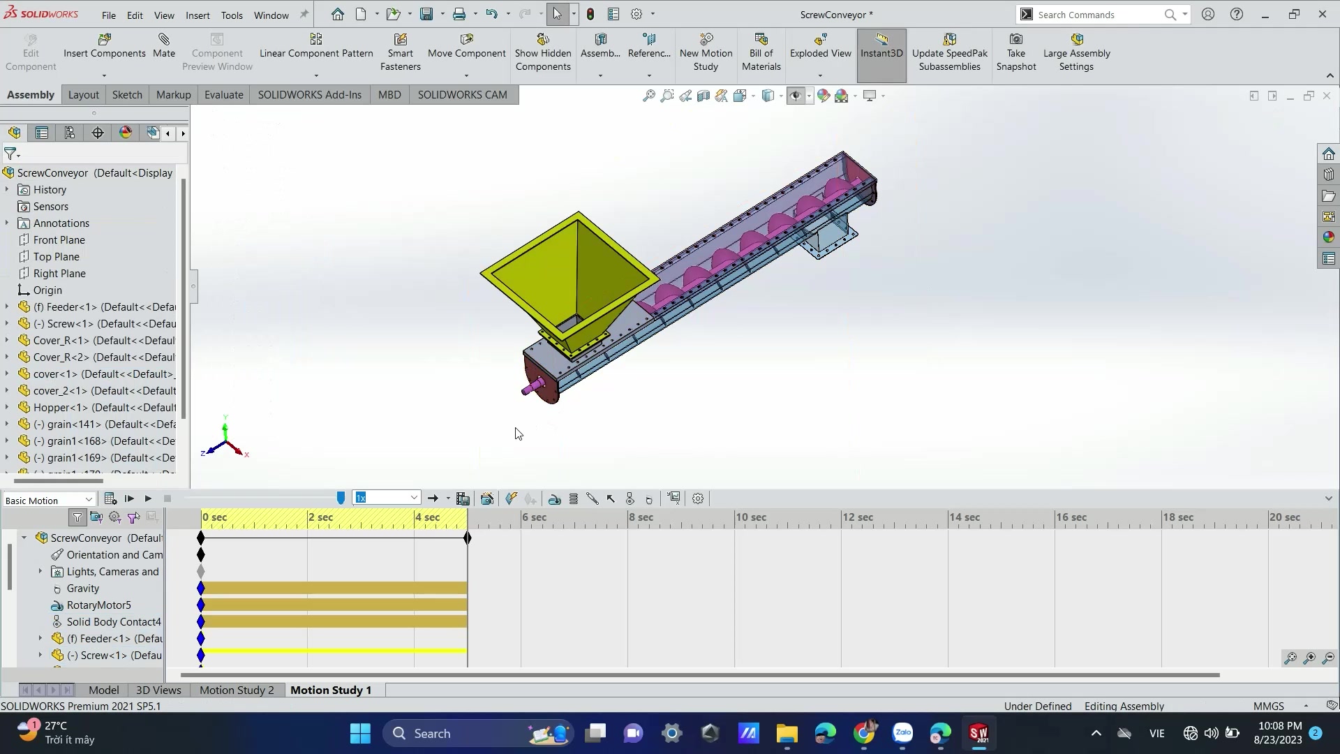Click Calculate motion study button
Viewport: 1340px width, 754px height.
pyautogui.click(x=110, y=498)
